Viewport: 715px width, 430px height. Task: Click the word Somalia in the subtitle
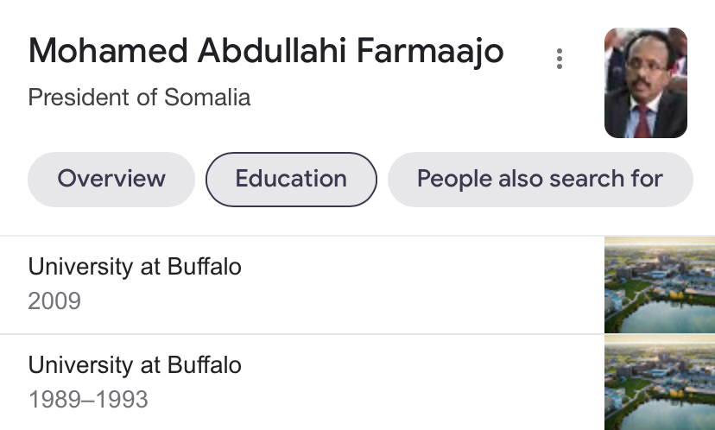point(207,97)
